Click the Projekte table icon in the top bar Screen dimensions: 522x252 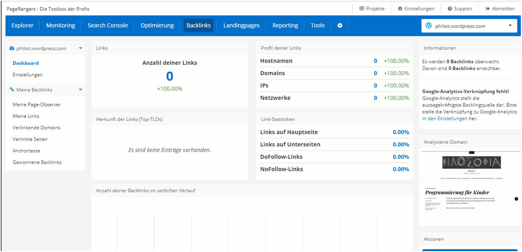361,8
